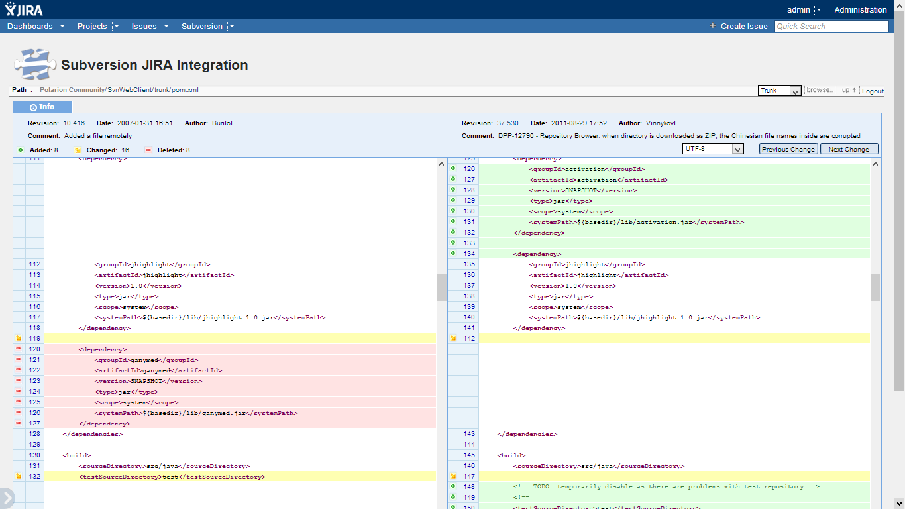Image resolution: width=905 pixels, height=509 pixels.
Task: Select the Administration menu item
Action: click(x=860, y=9)
